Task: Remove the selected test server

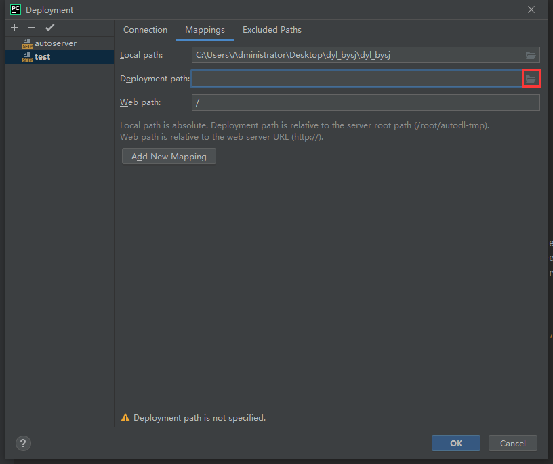Action: point(31,28)
